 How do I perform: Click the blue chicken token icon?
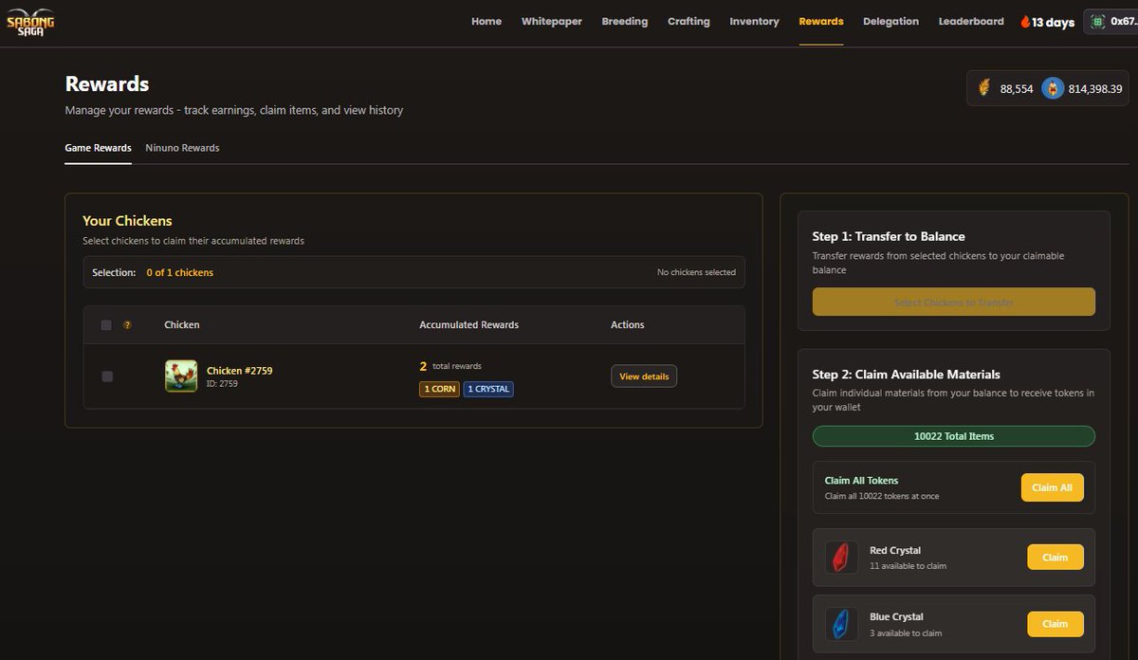coord(1052,87)
